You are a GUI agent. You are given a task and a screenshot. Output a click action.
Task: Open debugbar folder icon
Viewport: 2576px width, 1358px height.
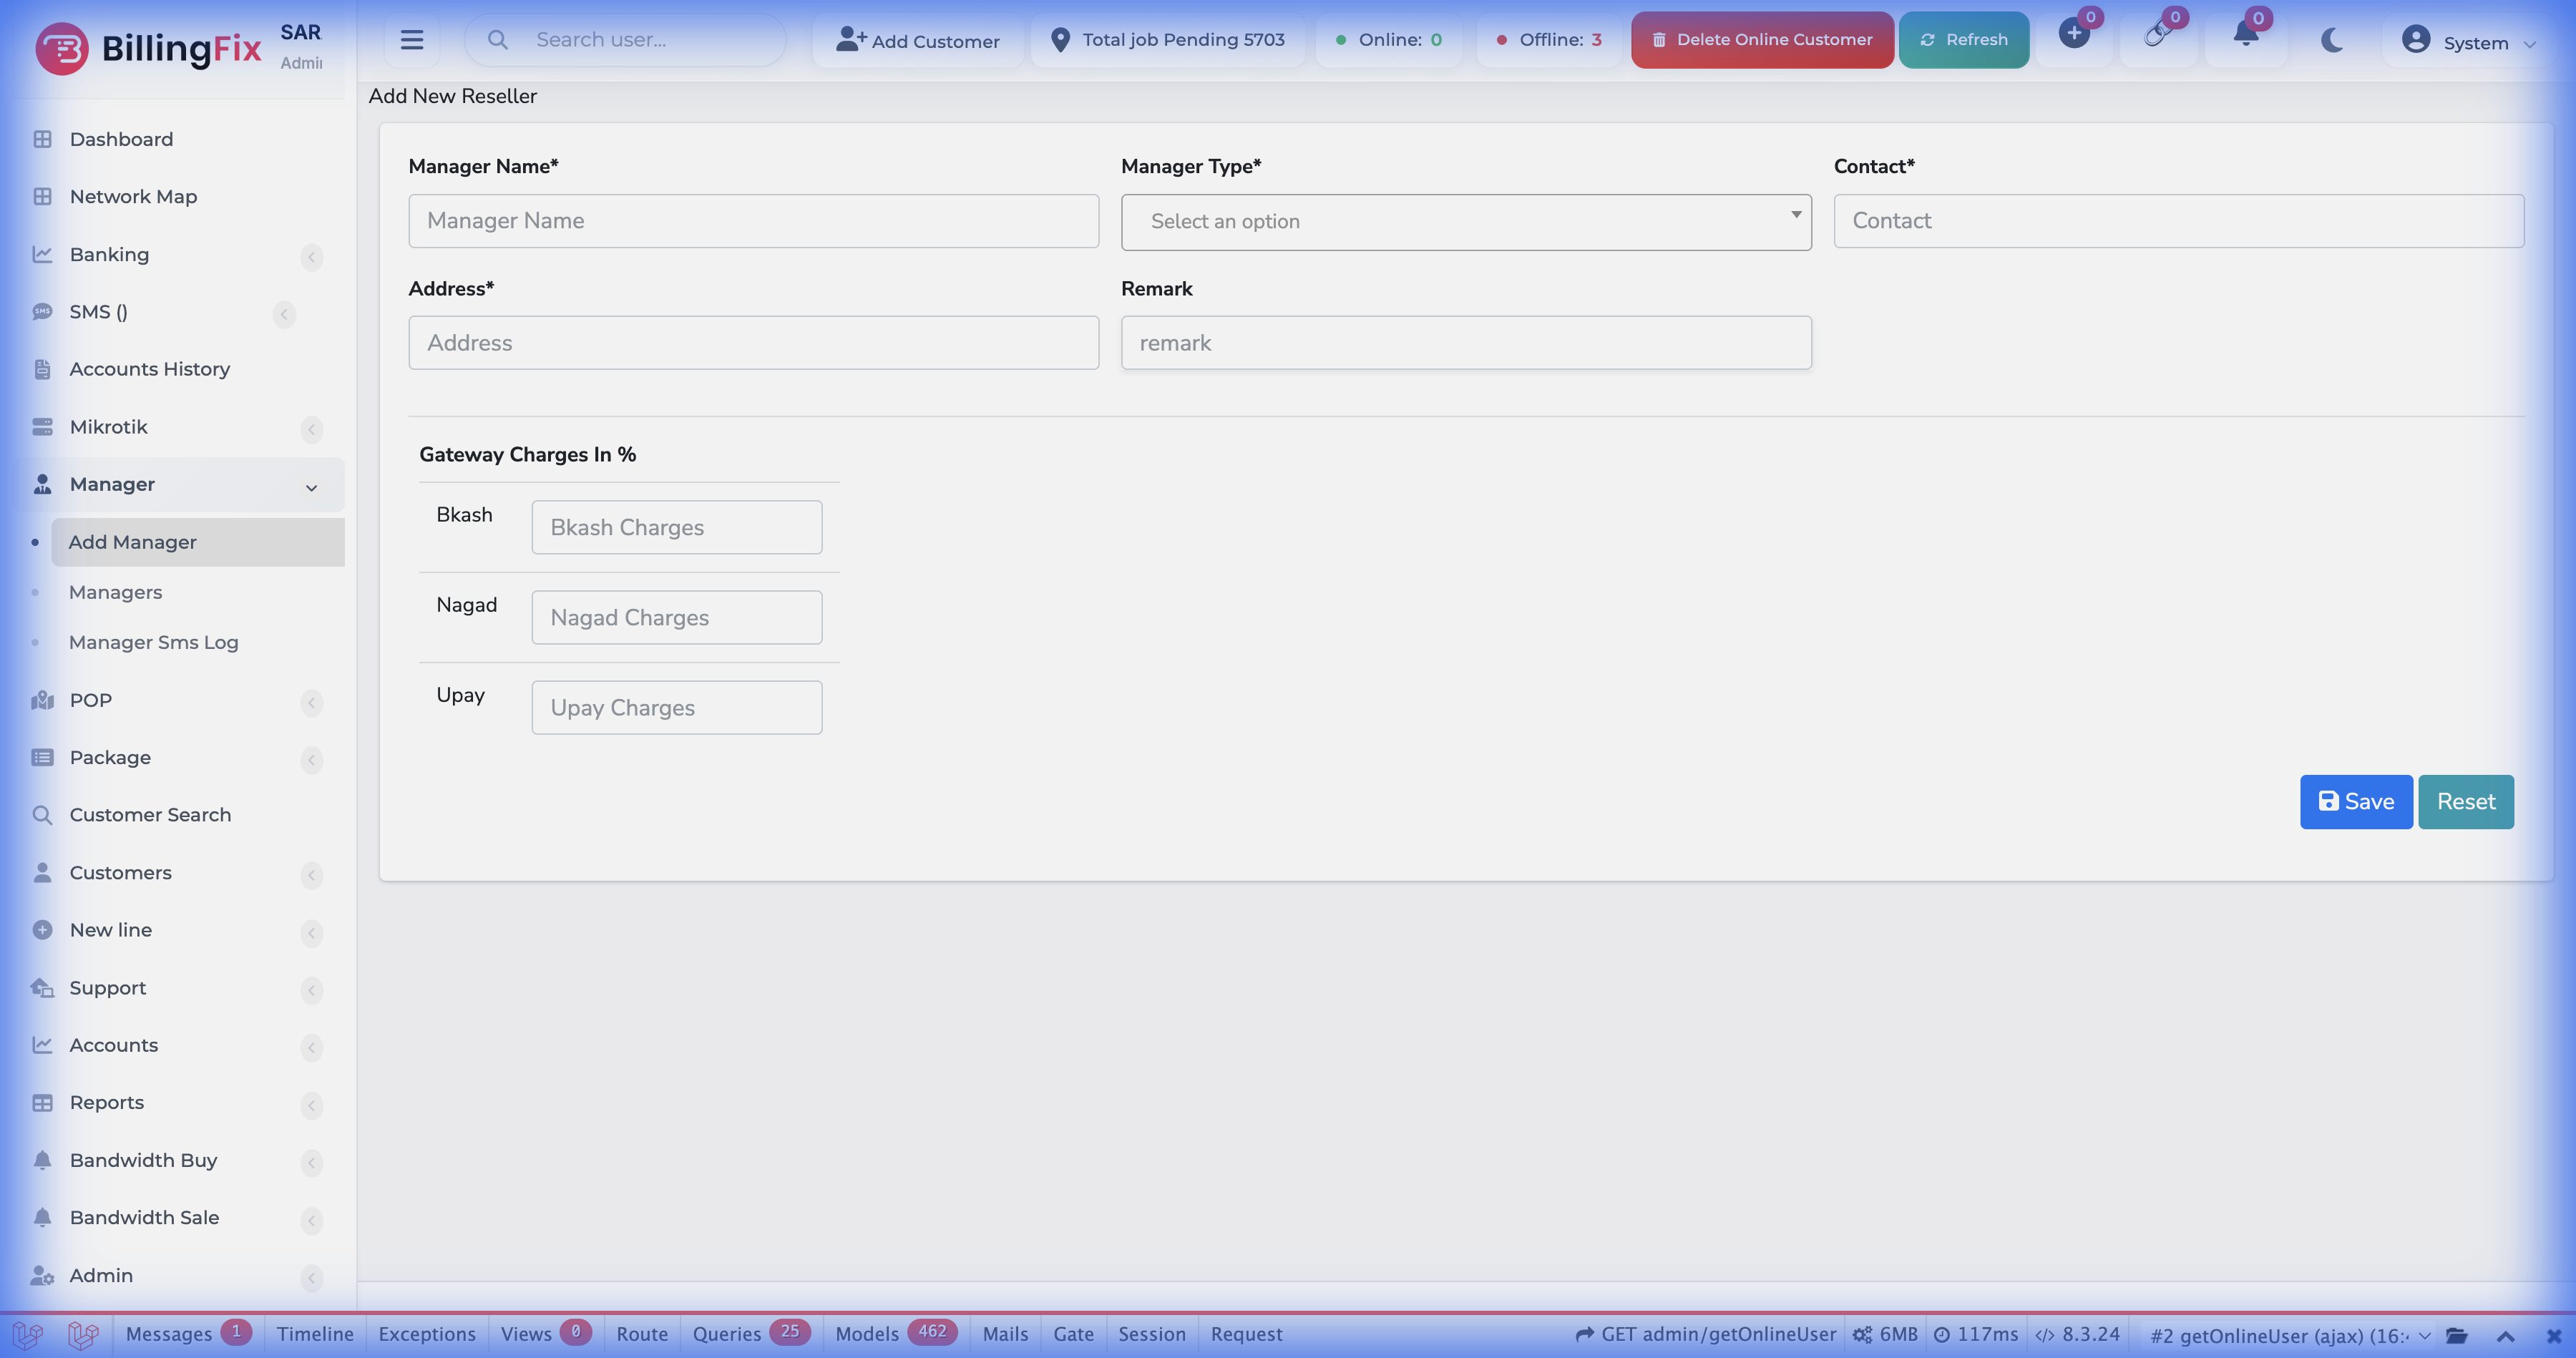[x=2457, y=1335]
